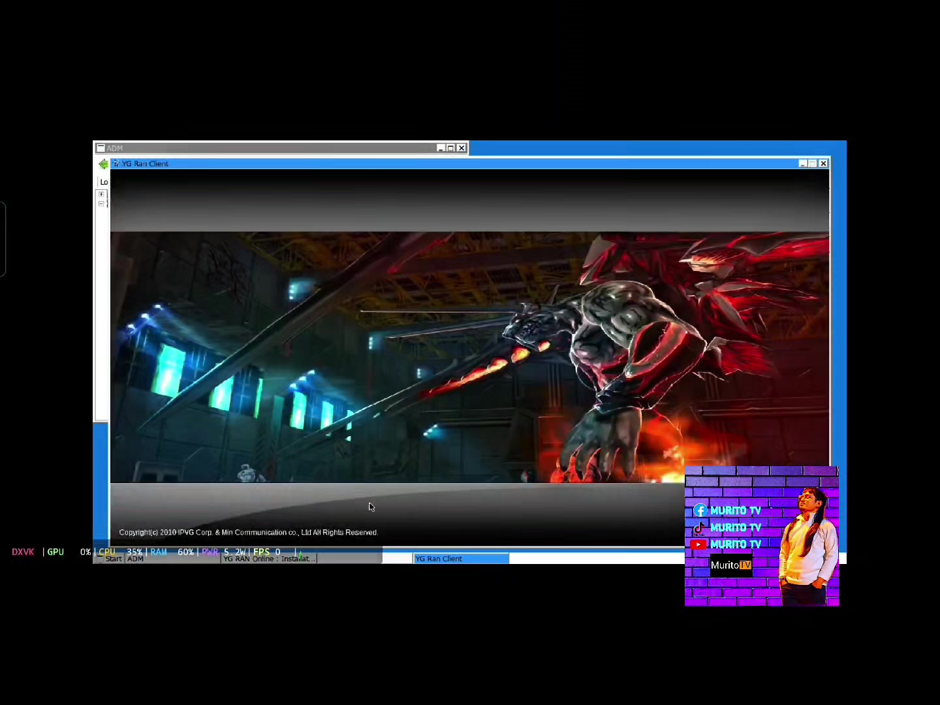This screenshot has width=940, height=705.
Task: Close the YG Ran Client window
Action: coord(823,164)
